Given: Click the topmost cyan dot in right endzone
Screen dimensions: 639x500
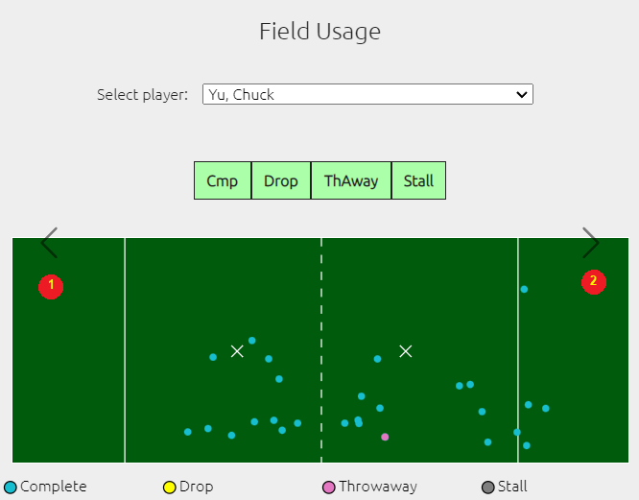Looking at the screenshot, I should [x=524, y=289].
